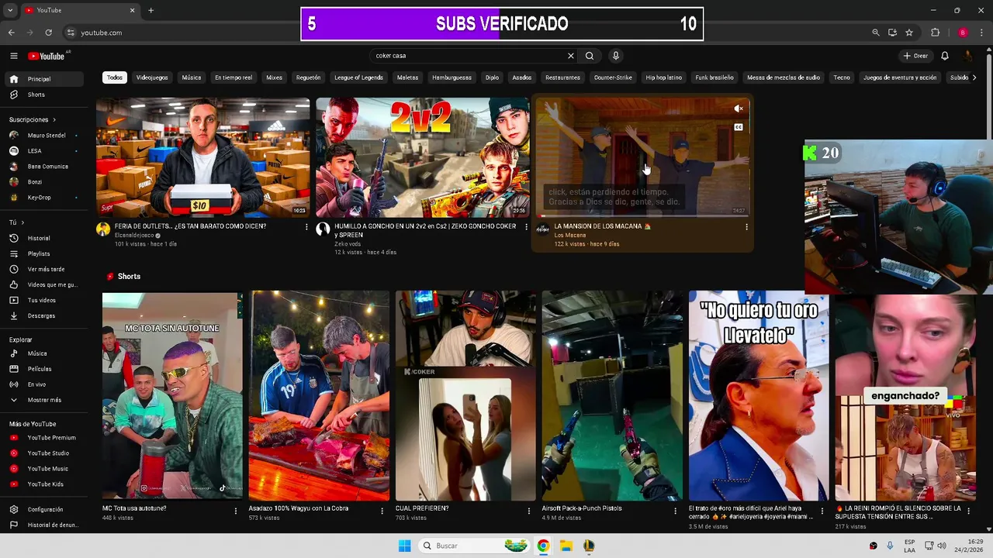Open Playlists in sidebar
Viewport: 993px width, 558px height.
click(x=45, y=253)
